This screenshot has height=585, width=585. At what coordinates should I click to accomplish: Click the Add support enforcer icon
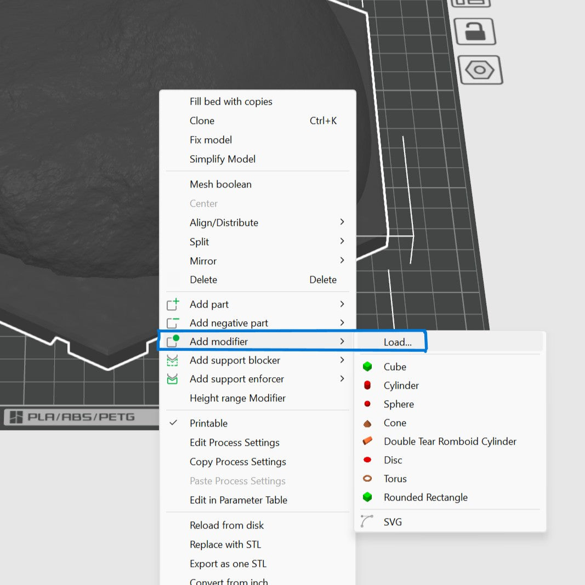[x=173, y=379]
